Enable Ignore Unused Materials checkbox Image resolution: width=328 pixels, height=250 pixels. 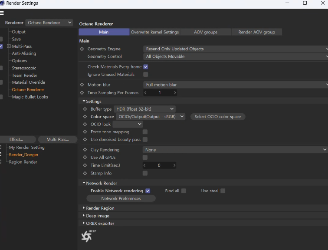pos(146,75)
